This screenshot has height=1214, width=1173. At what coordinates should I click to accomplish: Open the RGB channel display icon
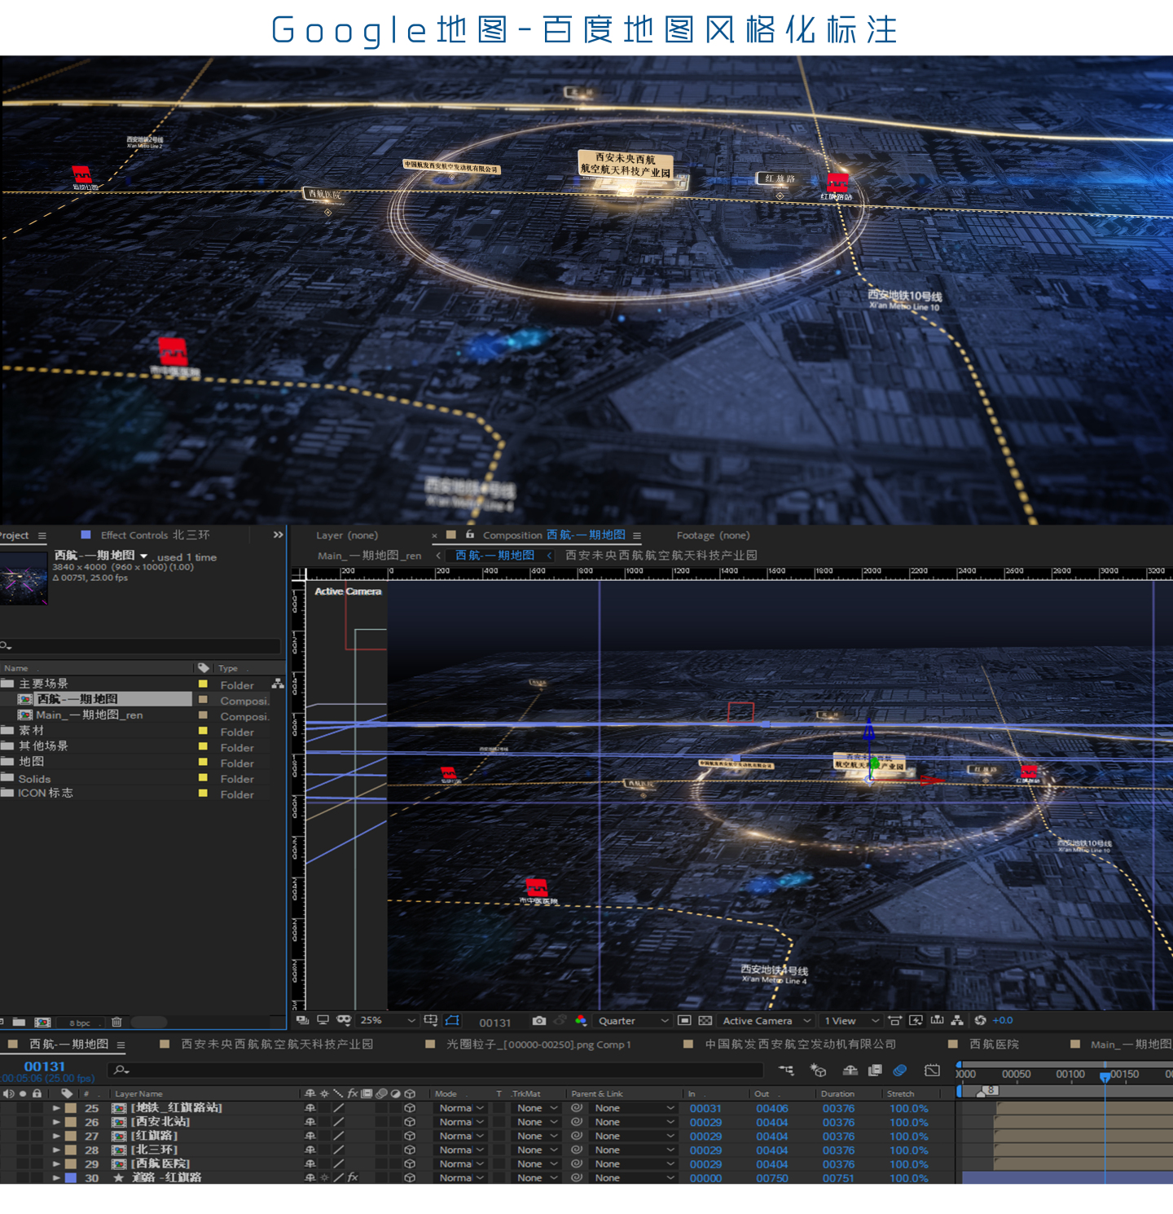coord(580,1020)
